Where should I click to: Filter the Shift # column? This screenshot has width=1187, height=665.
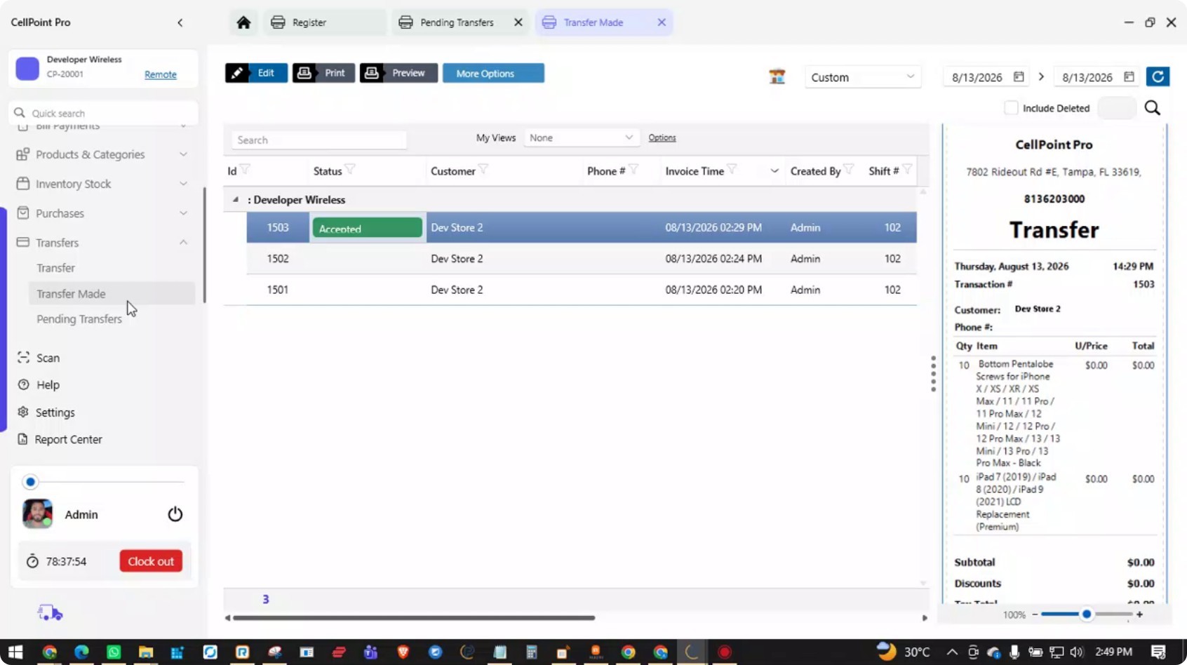(x=907, y=170)
